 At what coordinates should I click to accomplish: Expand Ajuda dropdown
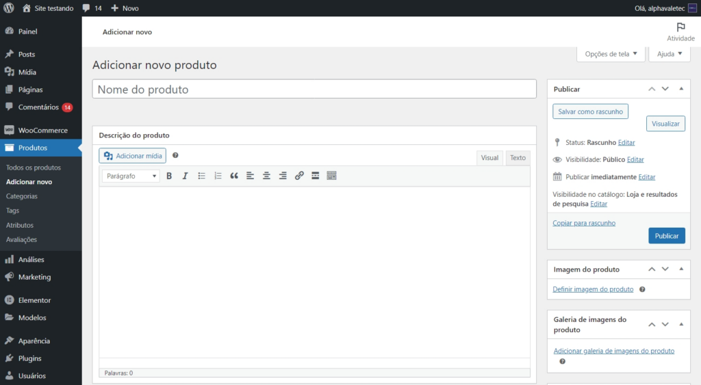pyautogui.click(x=670, y=54)
